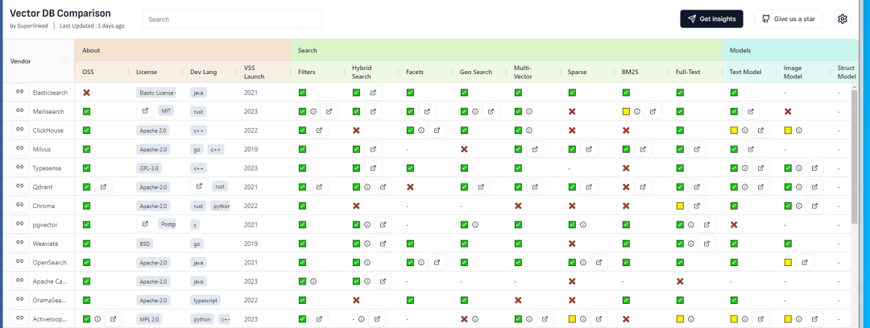Click the License column header
Screen dimensions: 870x328
[147, 73]
